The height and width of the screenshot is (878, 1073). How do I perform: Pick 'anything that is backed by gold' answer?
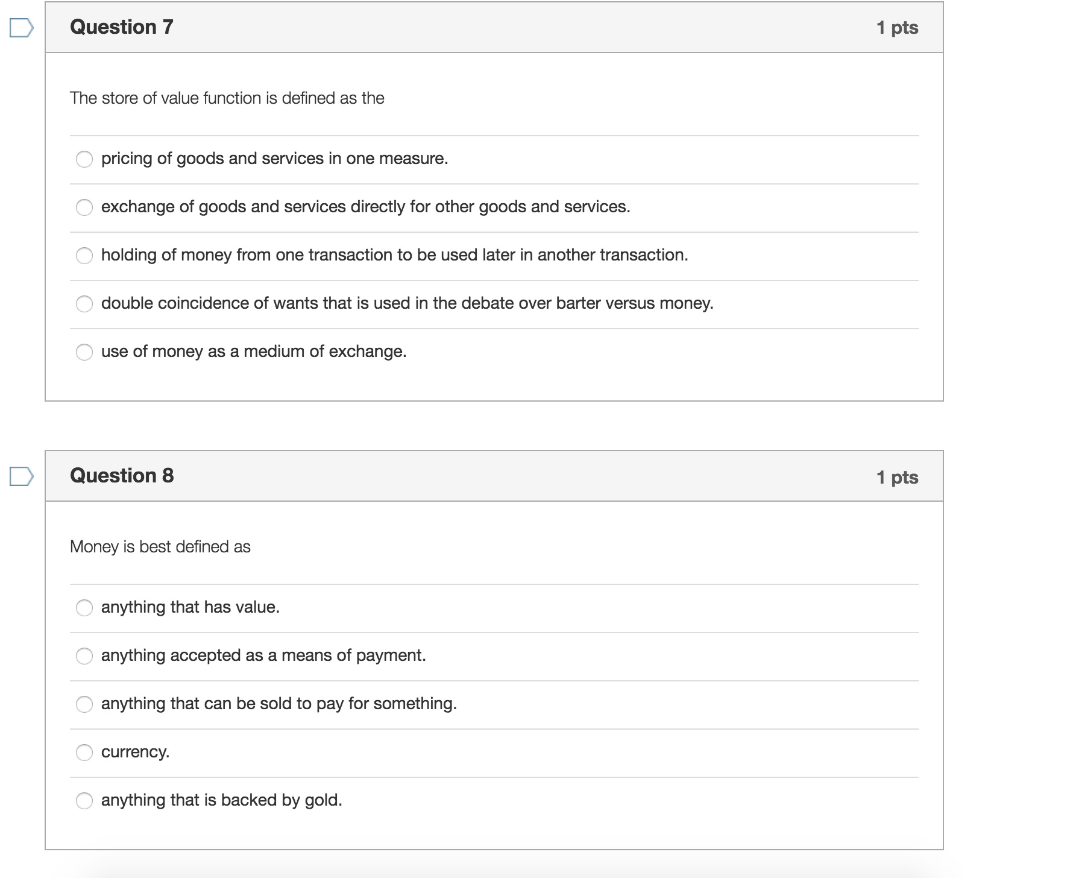pos(84,801)
